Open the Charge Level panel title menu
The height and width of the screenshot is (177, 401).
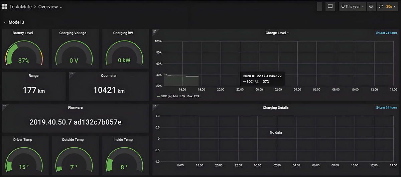[277, 33]
